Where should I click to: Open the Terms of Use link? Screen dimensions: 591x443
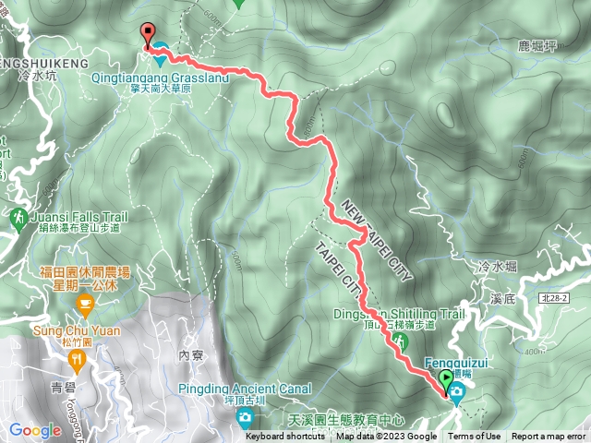(474, 437)
